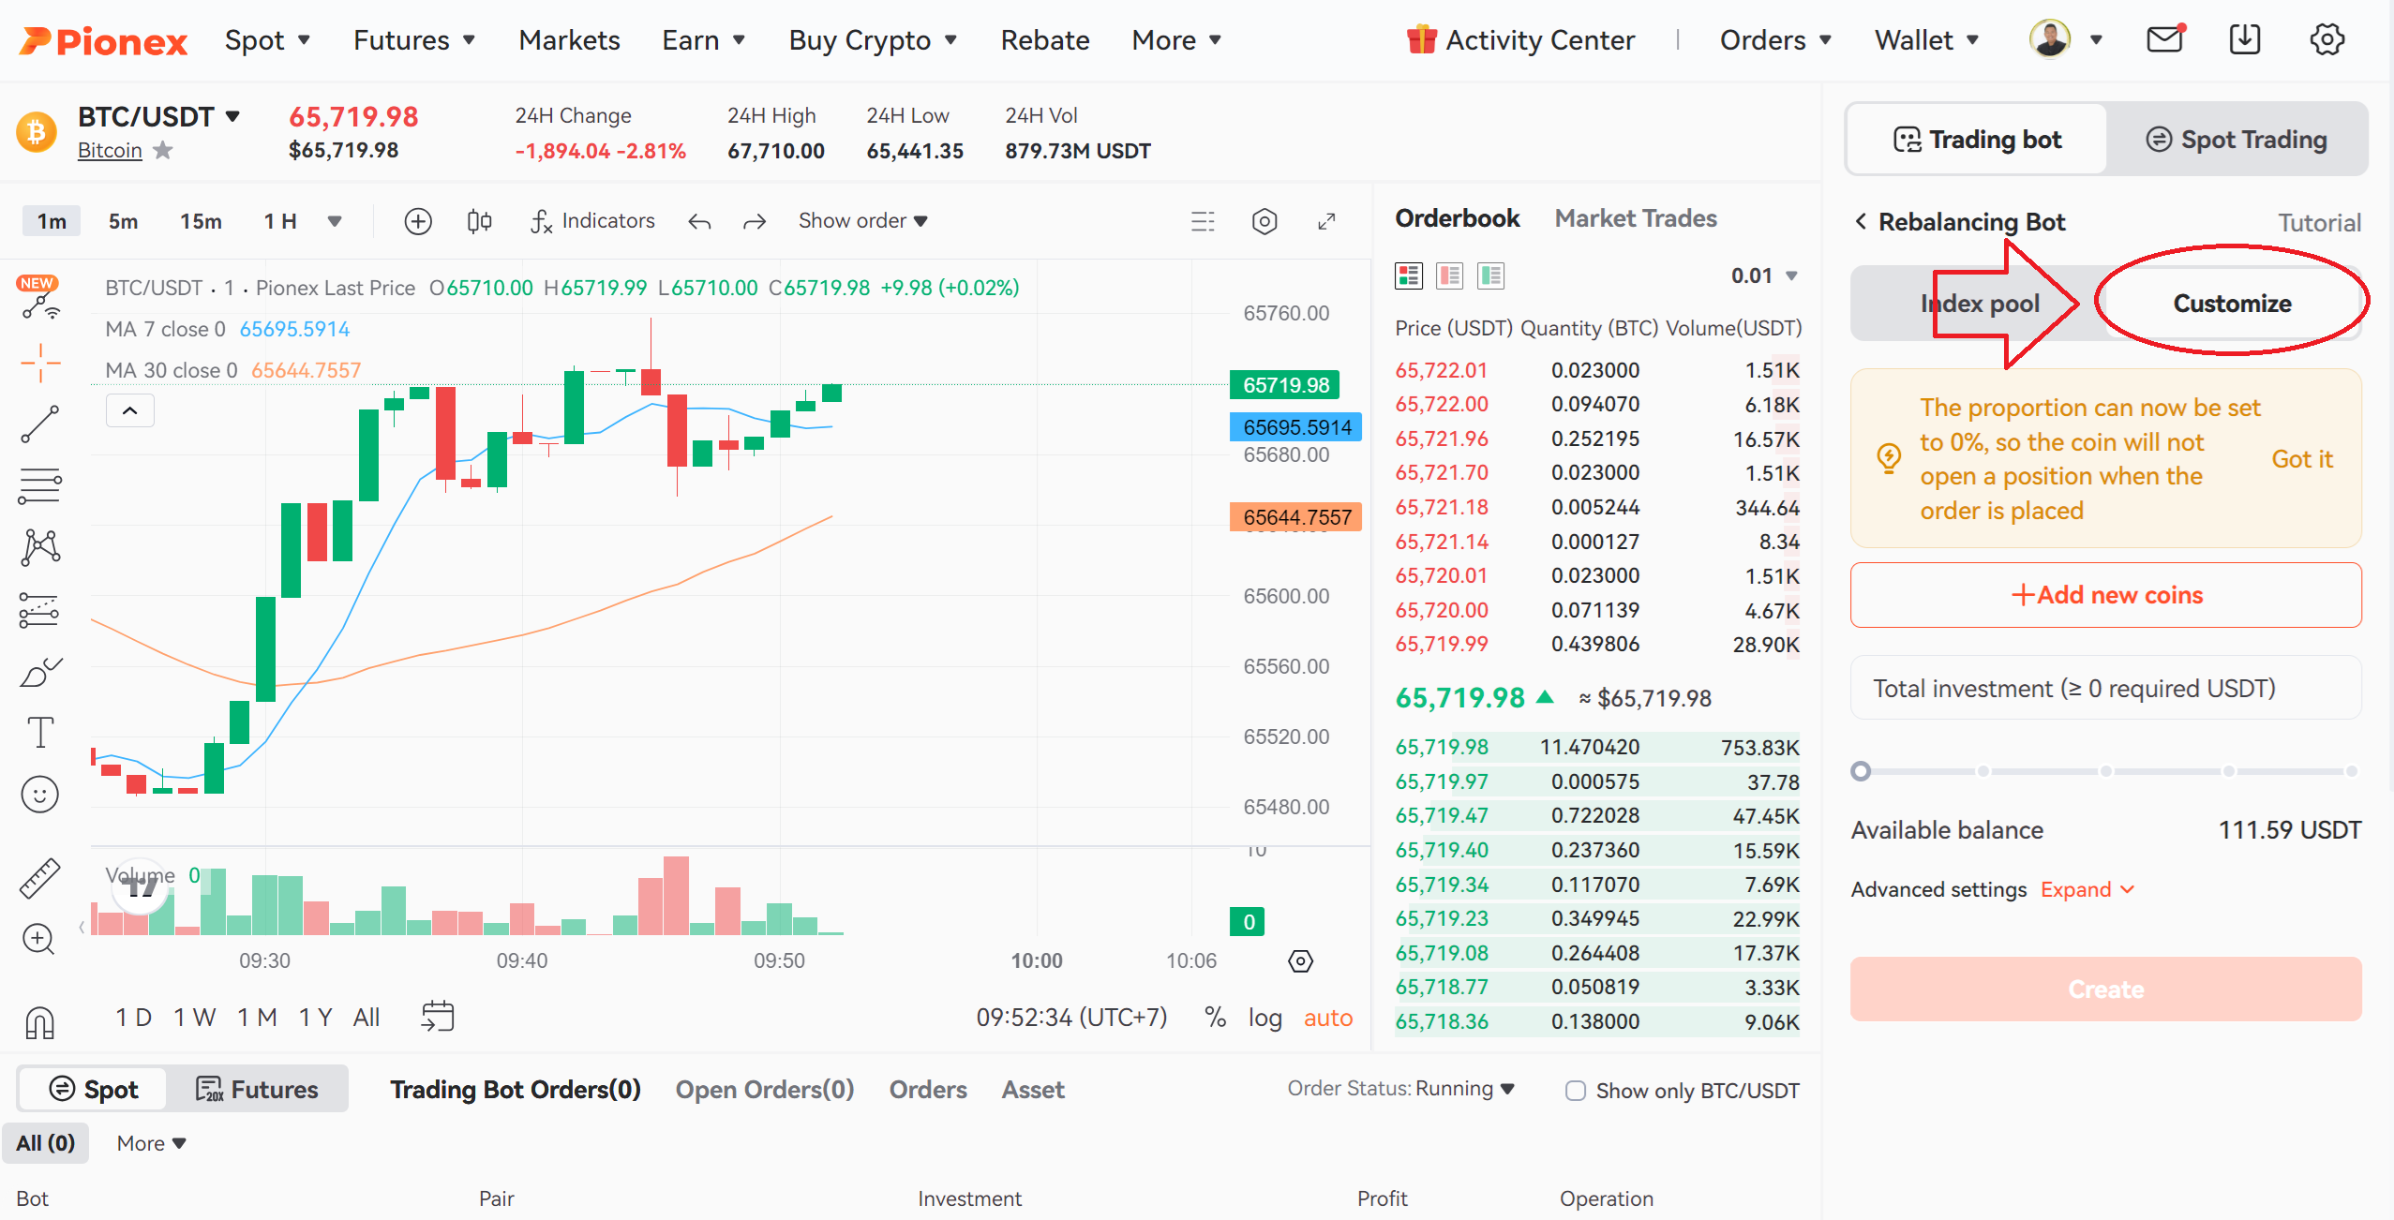Switch to Market Trades tab

pyautogui.click(x=1636, y=218)
